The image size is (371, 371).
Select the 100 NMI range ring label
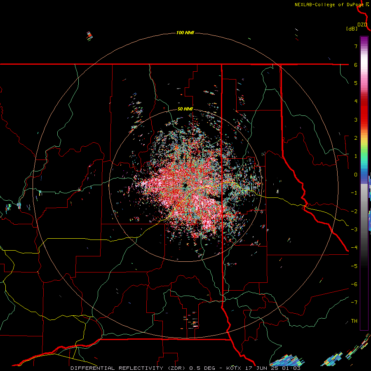(185, 33)
